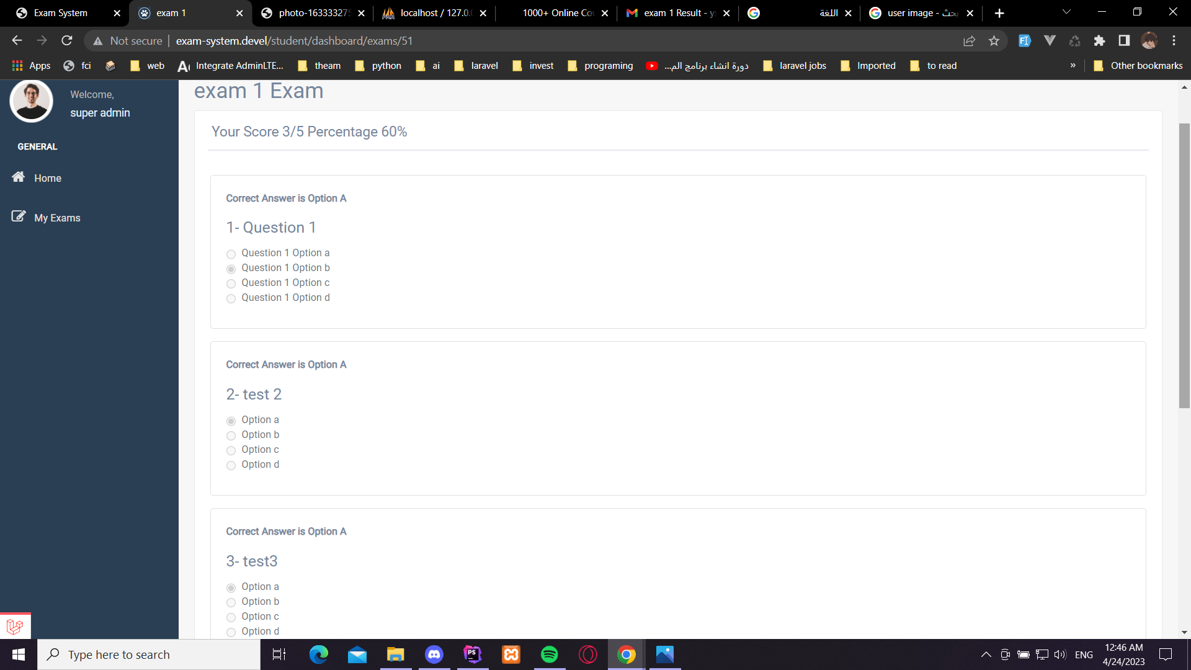
Task: Open the laravel bookmarks folder
Action: coord(476,66)
